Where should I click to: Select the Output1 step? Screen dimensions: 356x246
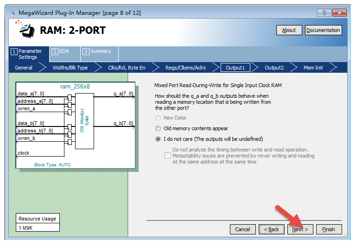tap(235, 68)
